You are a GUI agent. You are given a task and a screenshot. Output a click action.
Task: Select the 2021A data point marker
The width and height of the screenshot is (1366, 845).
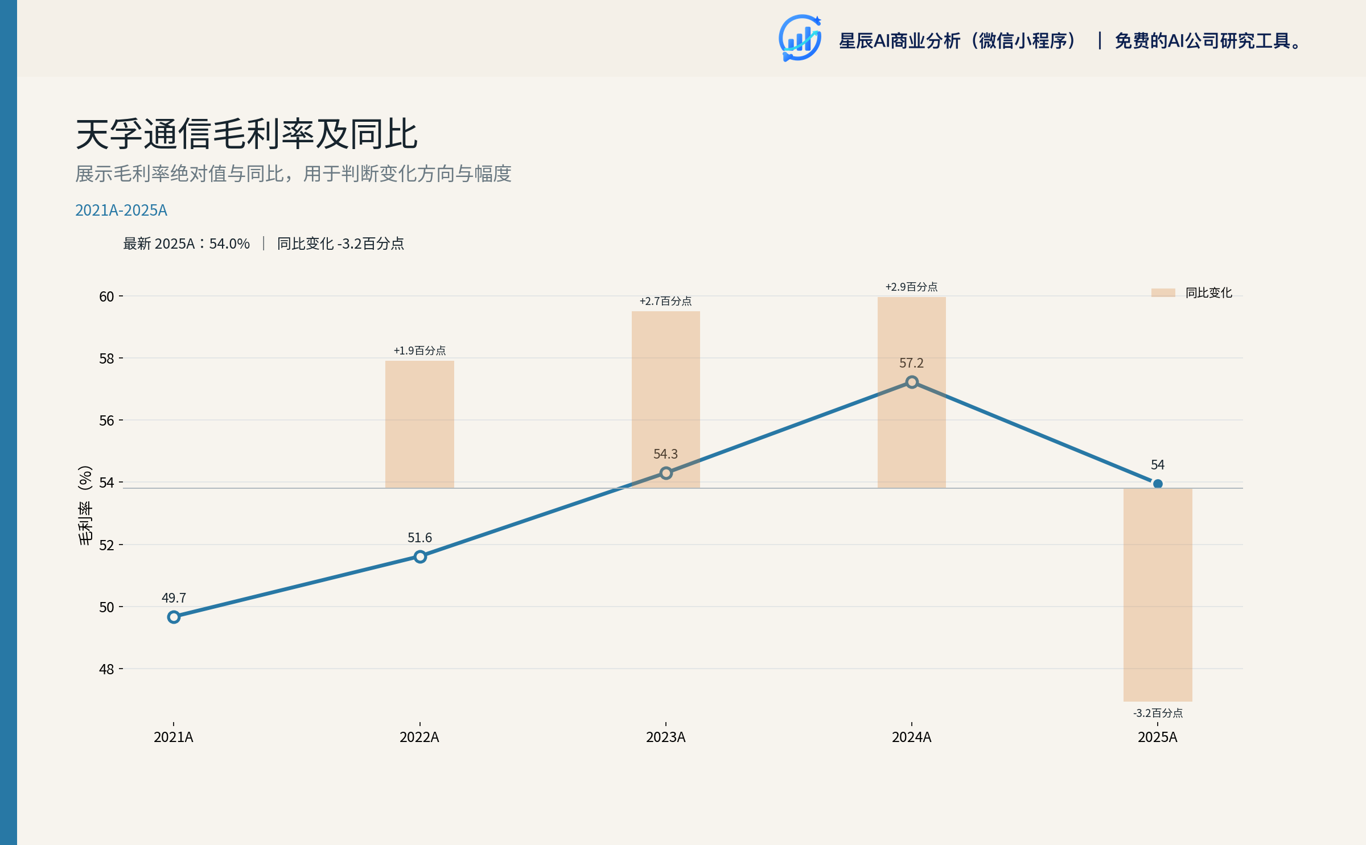click(174, 617)
